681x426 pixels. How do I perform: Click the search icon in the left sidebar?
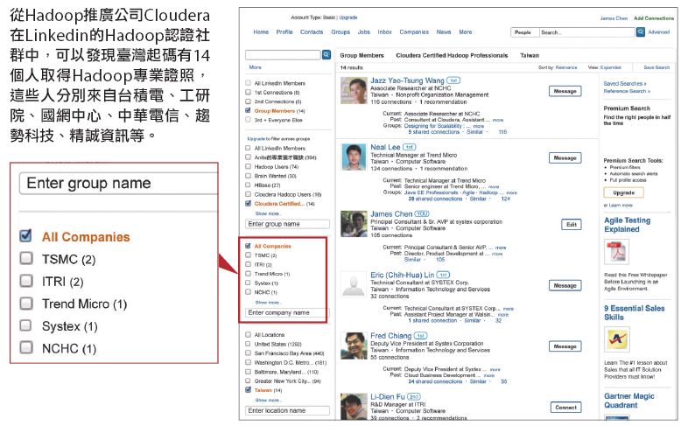tap(326, 54)
